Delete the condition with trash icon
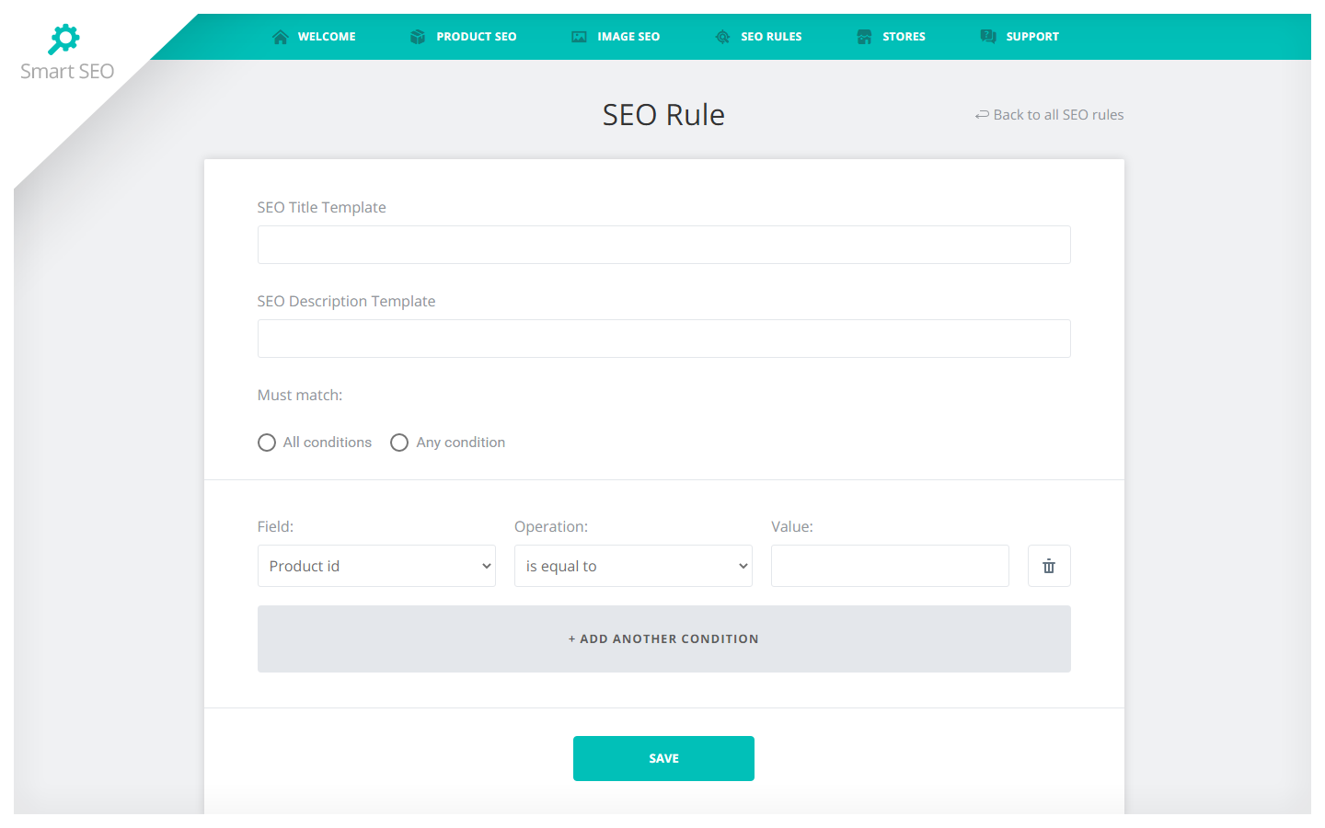Viewport: 1325px width, 828px height. coord(1049,566)
